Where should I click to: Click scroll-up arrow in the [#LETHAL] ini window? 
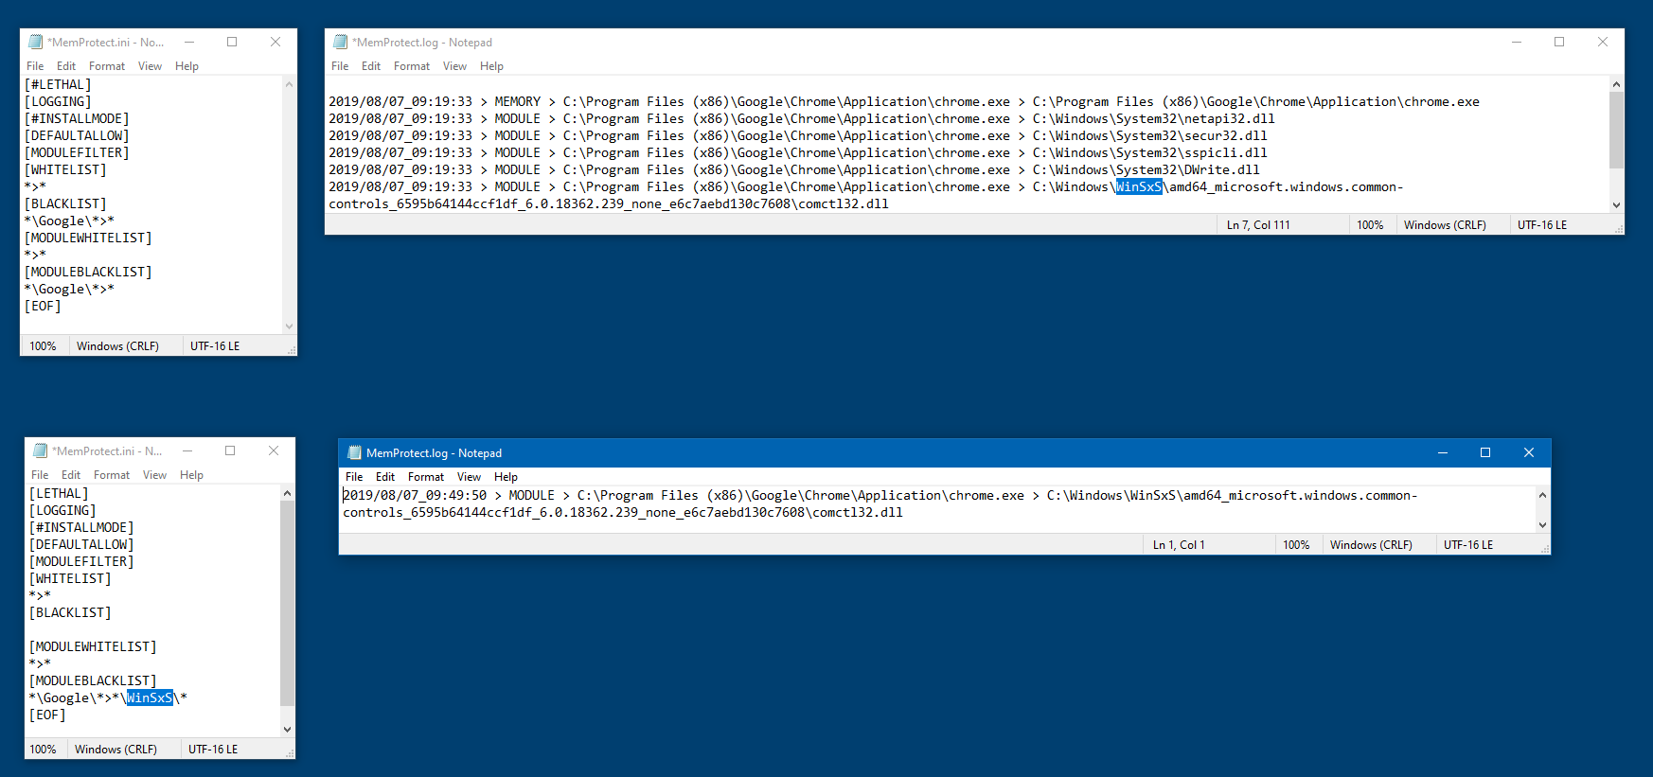click(x=290, y=84)
